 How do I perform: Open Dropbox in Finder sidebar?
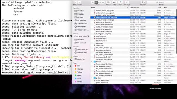[x=80, y=14]
